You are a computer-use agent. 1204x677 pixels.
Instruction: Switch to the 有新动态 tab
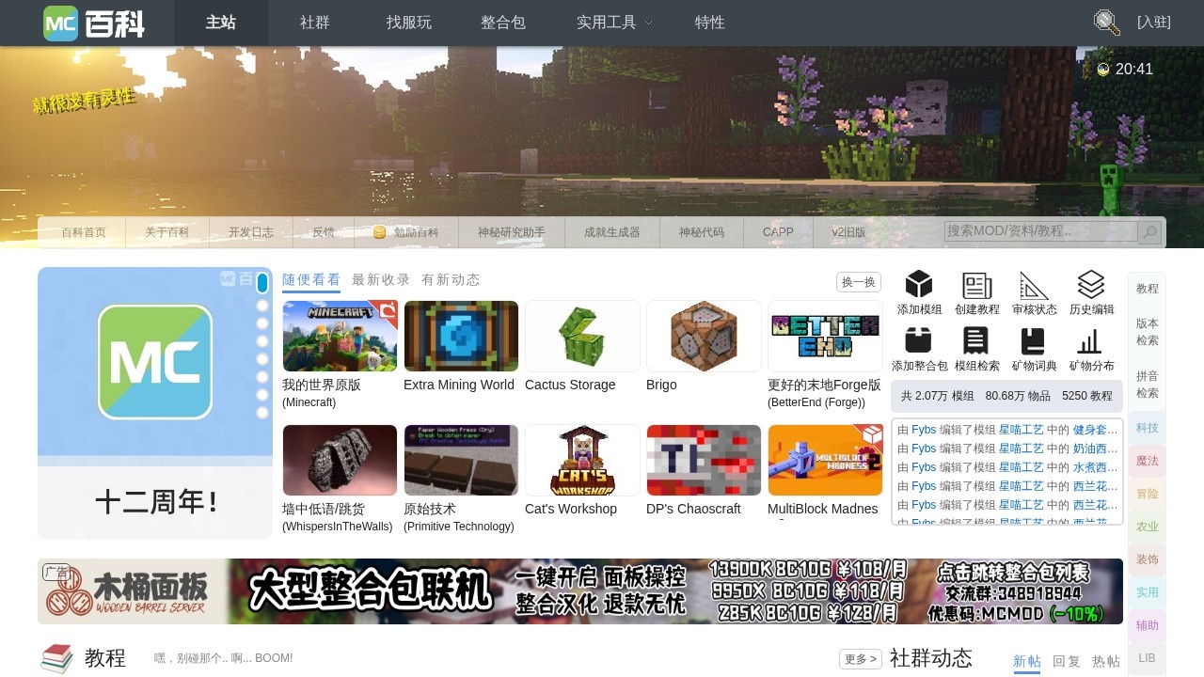tap(451, 279)
